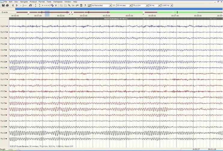The image size is (223, 151).
Task: Open the Navigate menu
Action: (24, 2)
